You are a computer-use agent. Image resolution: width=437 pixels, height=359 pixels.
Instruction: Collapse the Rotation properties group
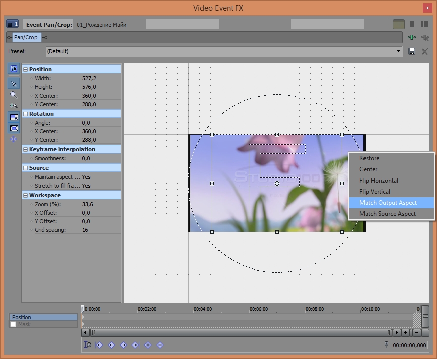point(25,114)
